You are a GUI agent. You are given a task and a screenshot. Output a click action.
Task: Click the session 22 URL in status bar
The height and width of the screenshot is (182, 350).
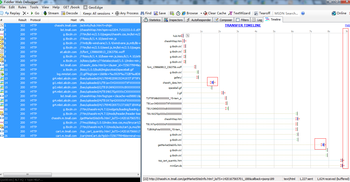pos(208,179)
